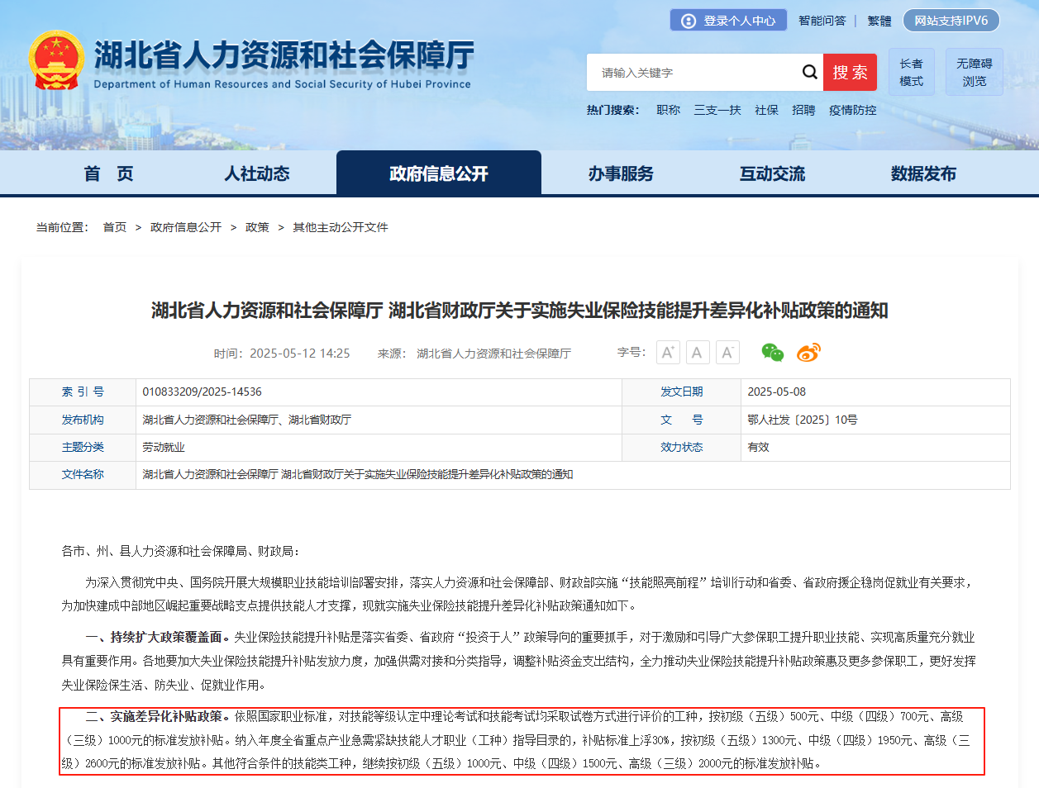The height and width of the screenshot is (788, 1039).
Task: Increase font size with A+ icon
Action: point(668,353)
